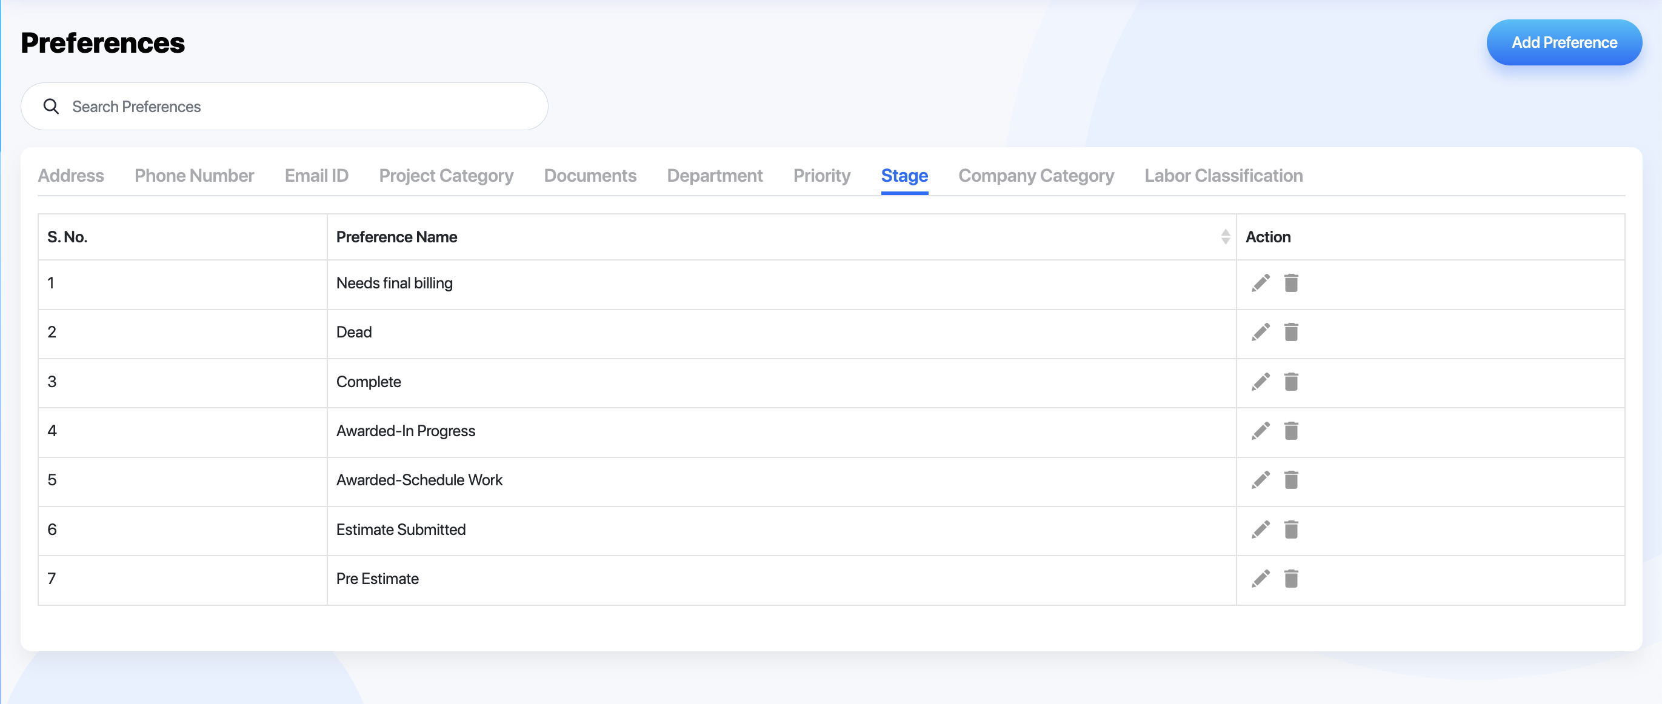Select the Complete row name

pos(369,382)
